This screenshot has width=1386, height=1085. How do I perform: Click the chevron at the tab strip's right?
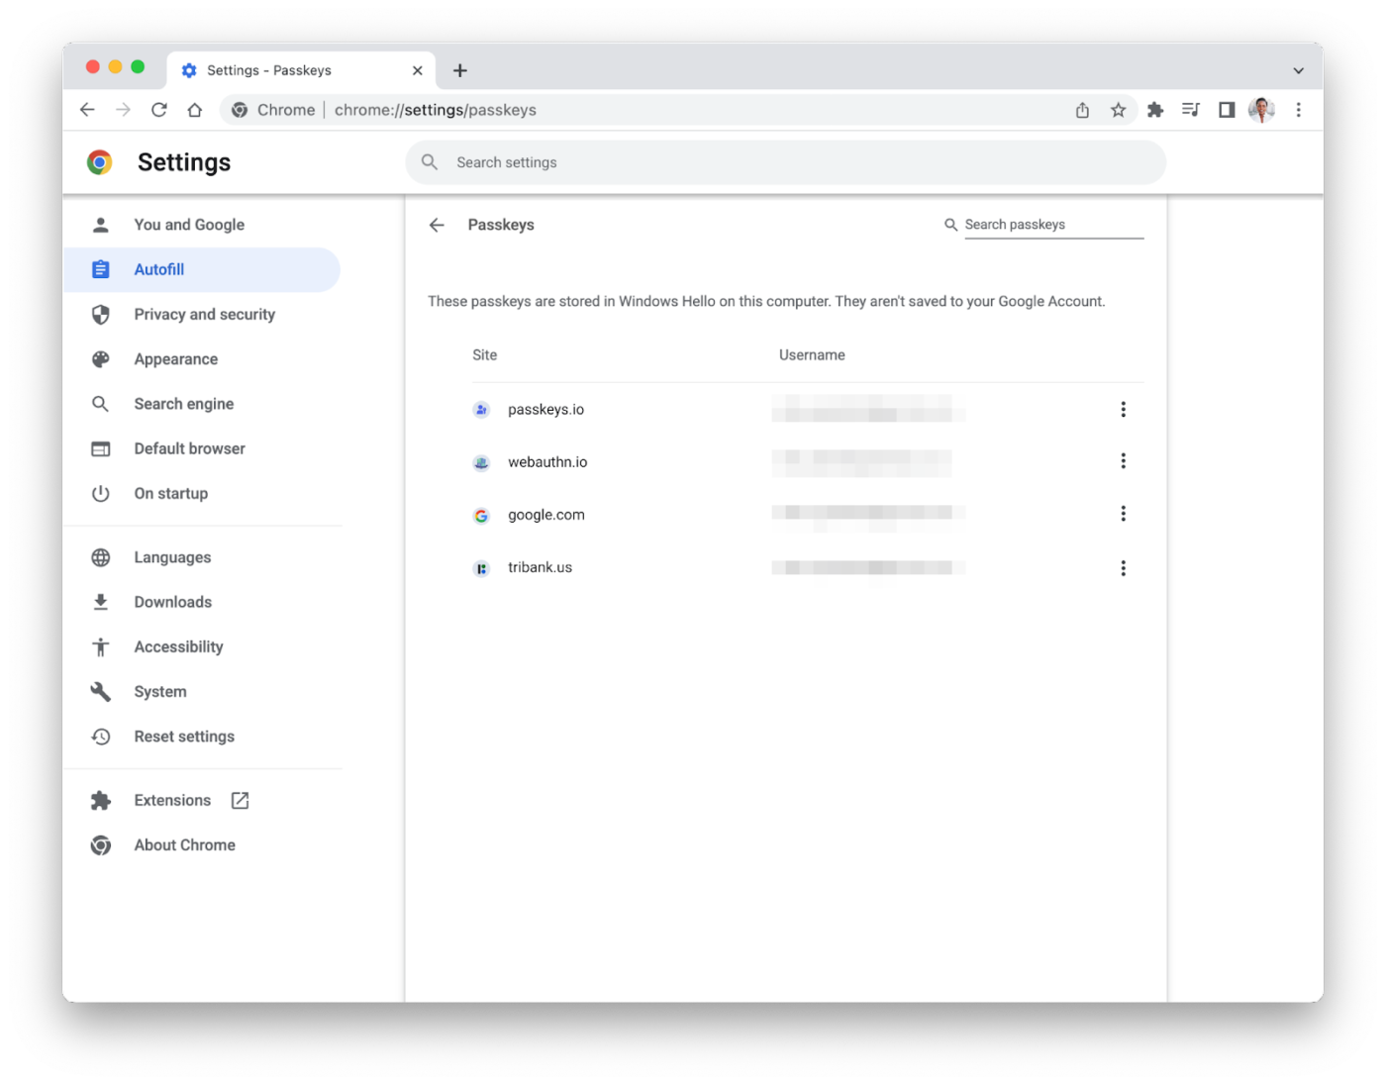tap(1298, 70)
